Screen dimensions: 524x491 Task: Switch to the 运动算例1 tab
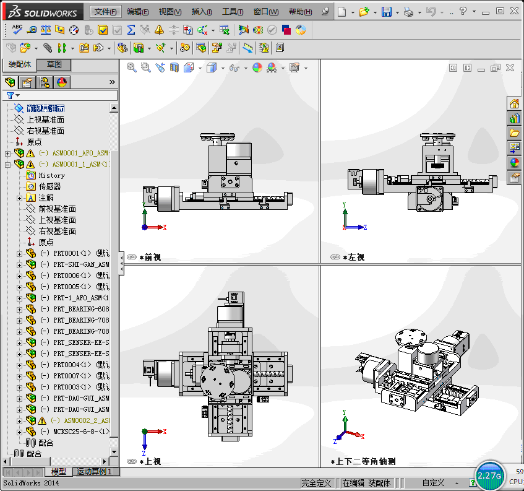93,472
